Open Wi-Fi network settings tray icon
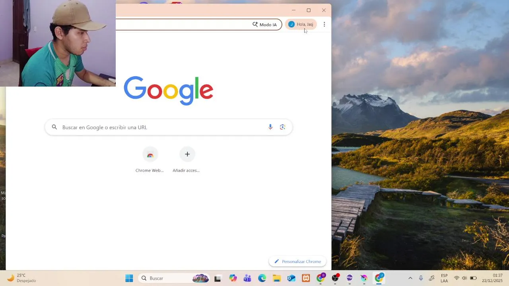 (457, 278)
